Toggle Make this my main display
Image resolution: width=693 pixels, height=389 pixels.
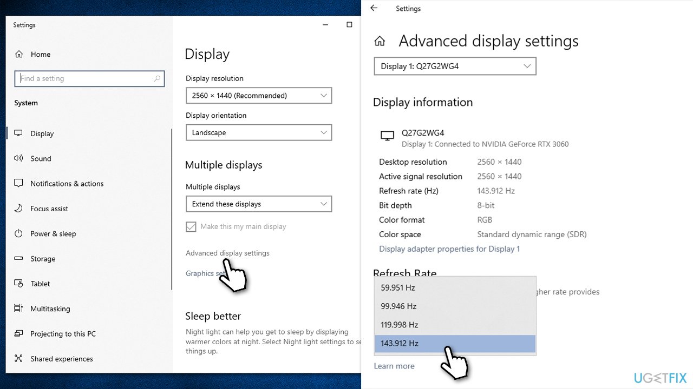(191, 226)
